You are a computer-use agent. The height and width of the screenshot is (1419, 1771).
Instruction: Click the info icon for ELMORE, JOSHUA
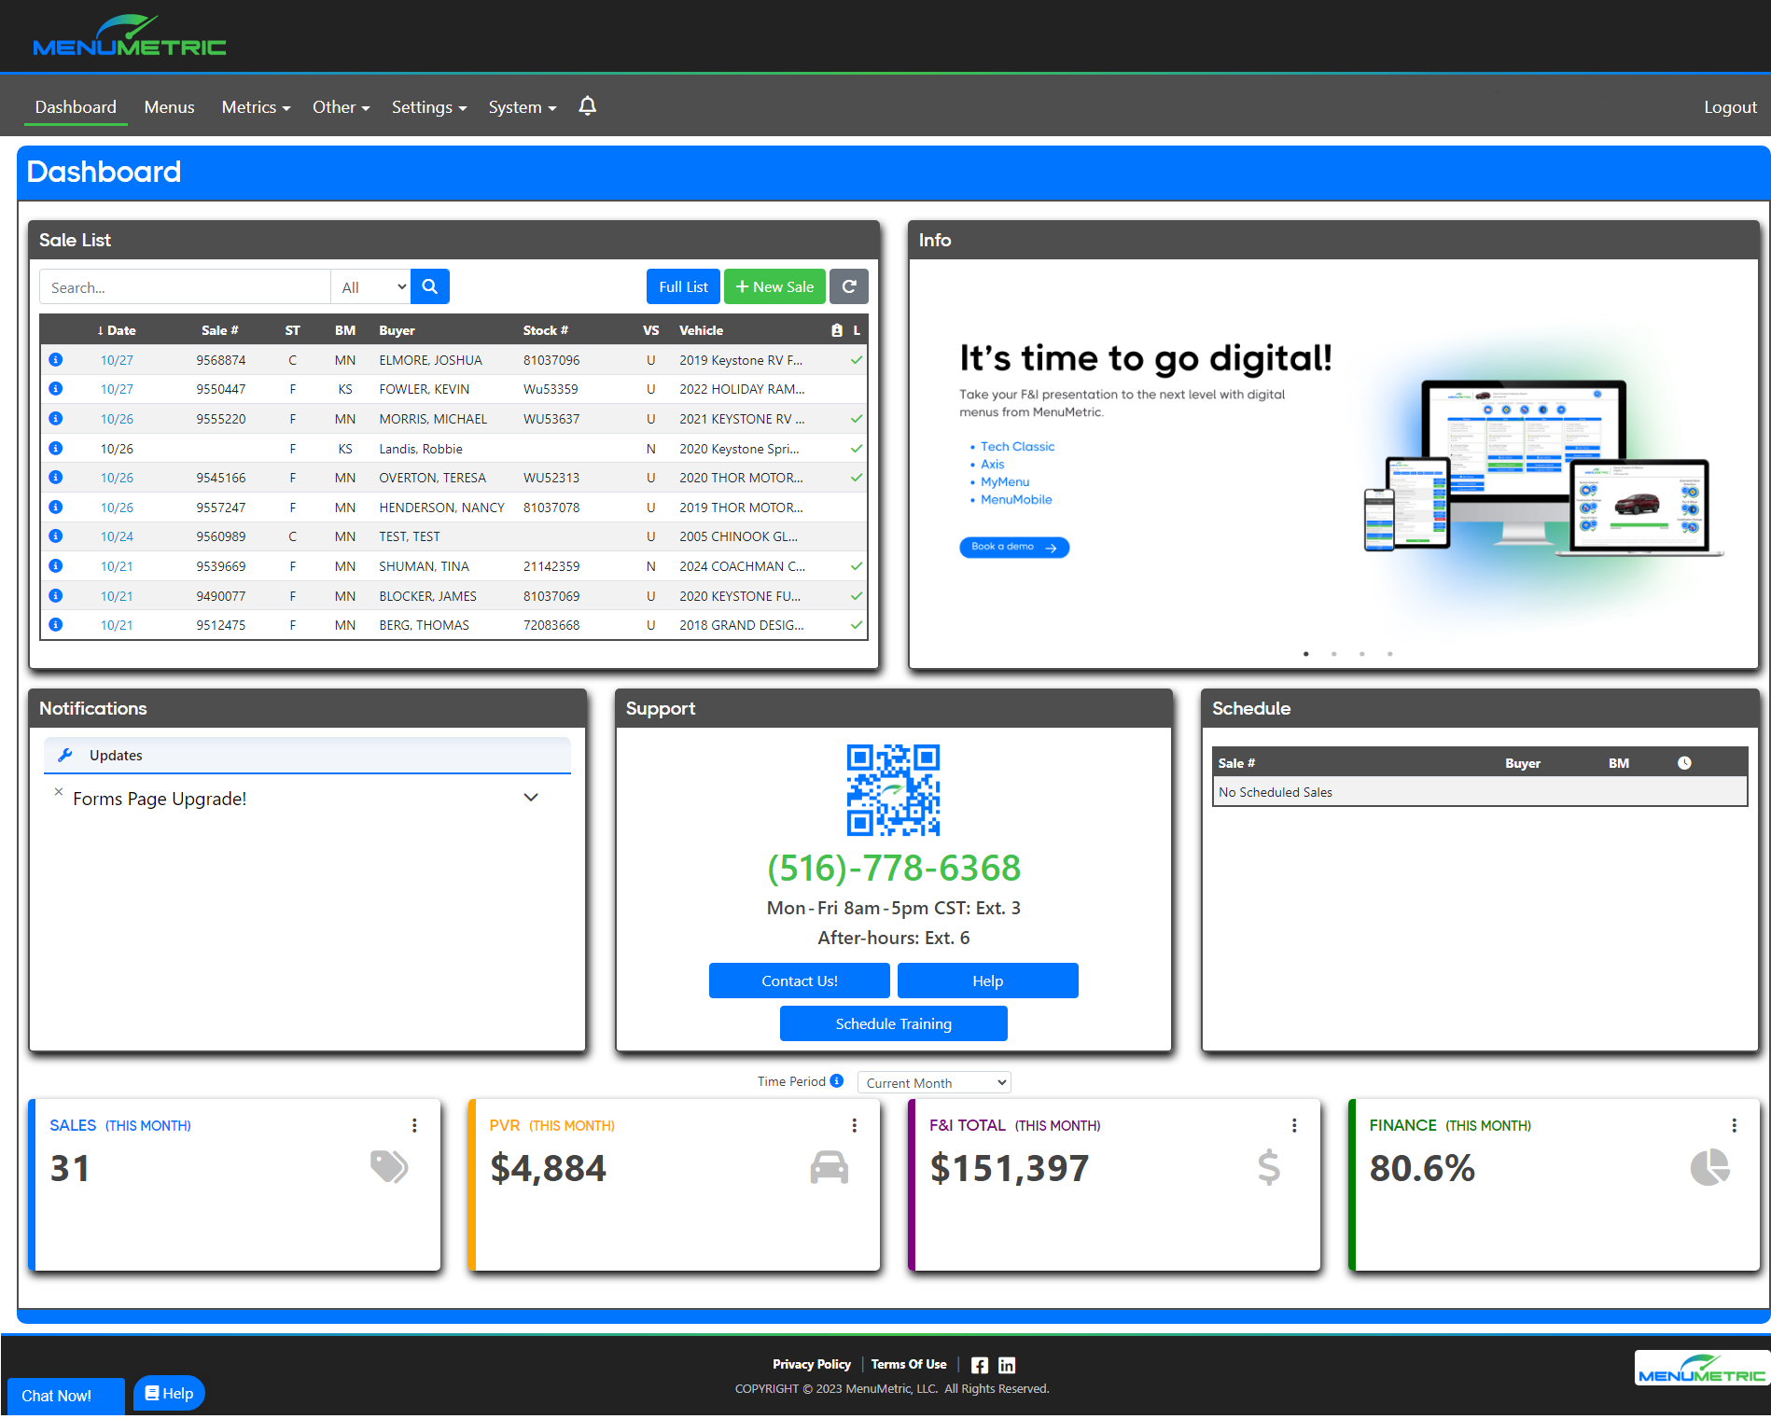click(55, 359)
